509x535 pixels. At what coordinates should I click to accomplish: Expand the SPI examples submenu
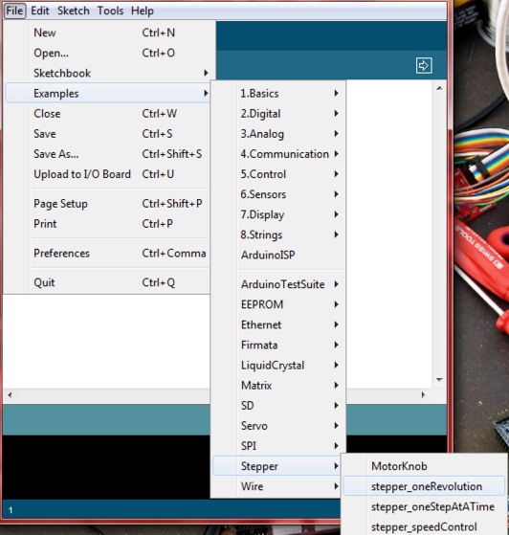click(x=278, y=446)
